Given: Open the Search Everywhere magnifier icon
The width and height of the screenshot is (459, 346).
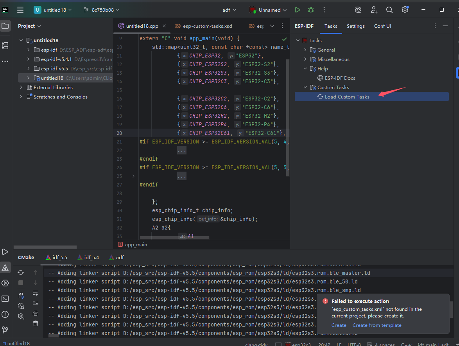Looking at the screenshot, I should tap(389, 10).
